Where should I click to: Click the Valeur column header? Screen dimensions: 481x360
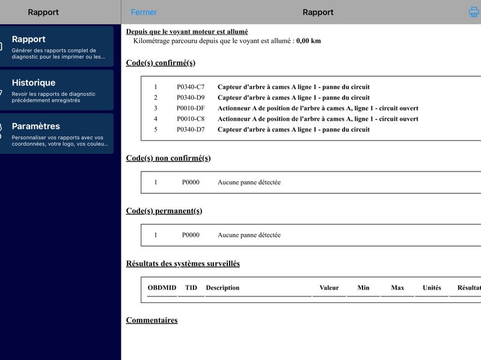pos(329,288)
